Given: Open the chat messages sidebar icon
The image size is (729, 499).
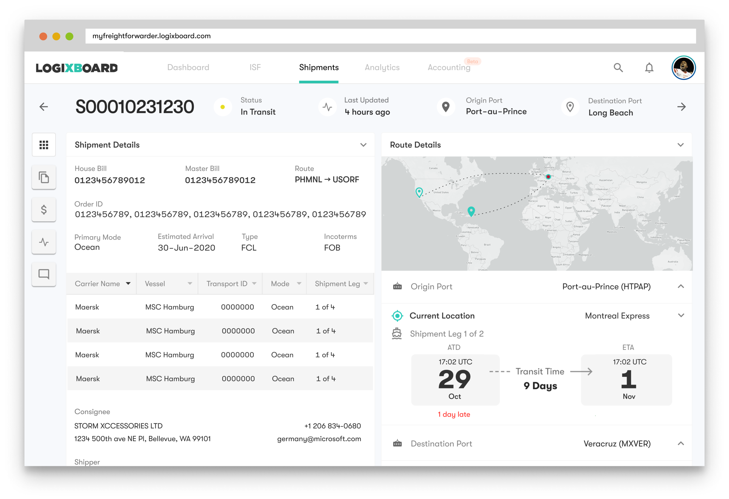Looking at the screenshot, I should pos(44,274).
